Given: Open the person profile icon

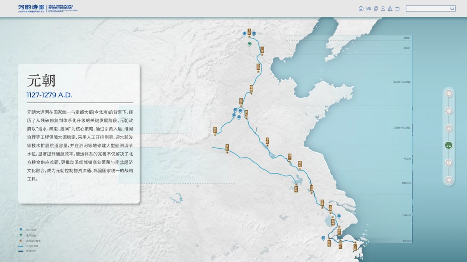Looking at the screenshot, I should tap(383, 9).
